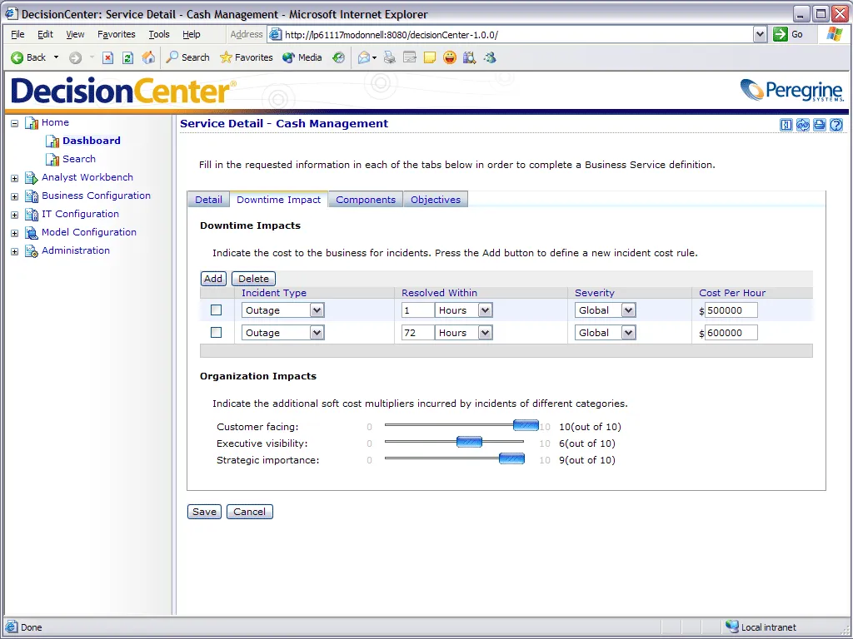853x639 pixels.
Task: Open the yellow Discuss note icon
Action: click(x=430, y=57)
